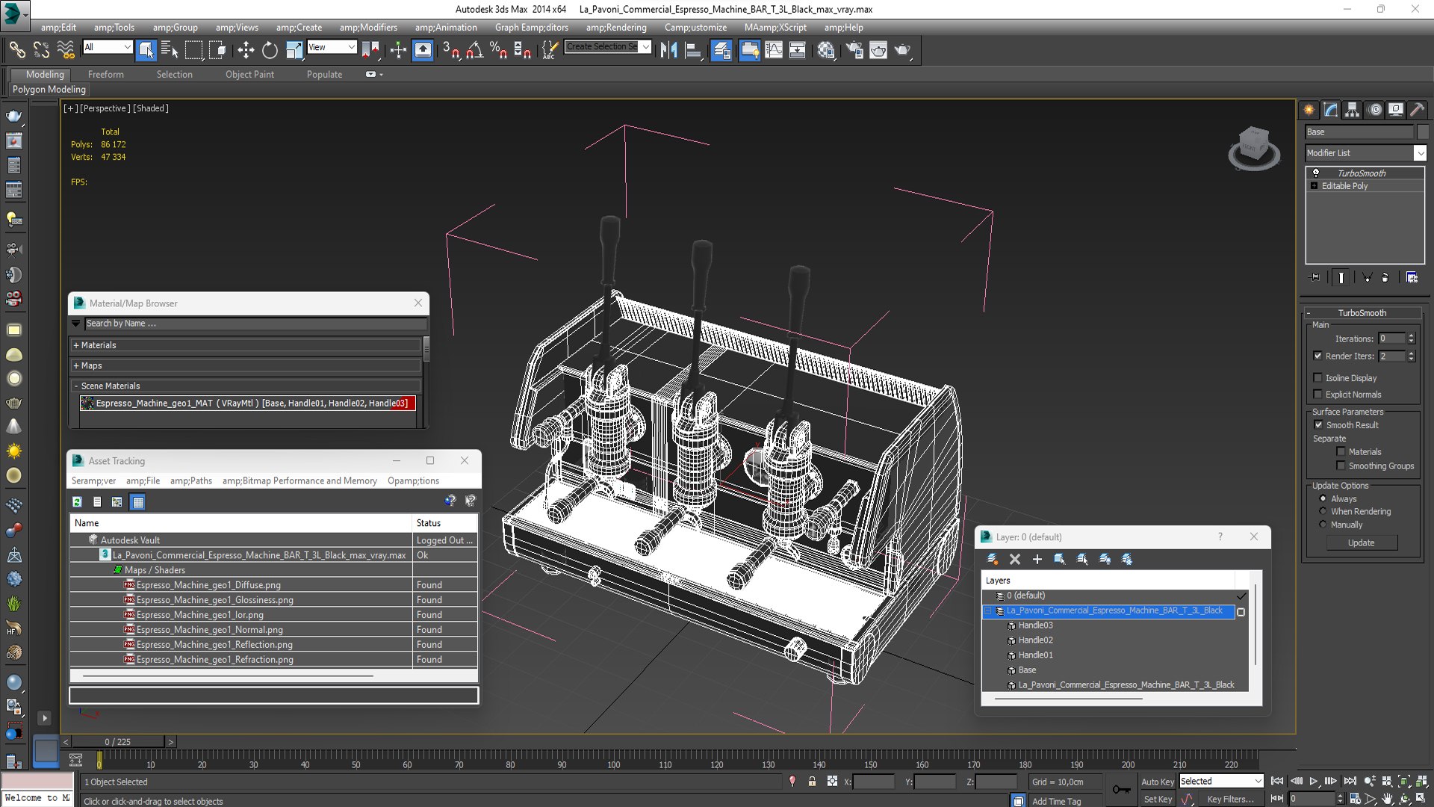
Task: Click the Update button in TurboSmooth
Action: coord(1361,542)
